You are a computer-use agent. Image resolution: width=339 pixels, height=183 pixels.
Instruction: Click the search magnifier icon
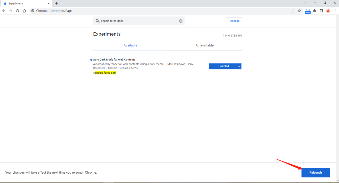click(x=98, y=21)
